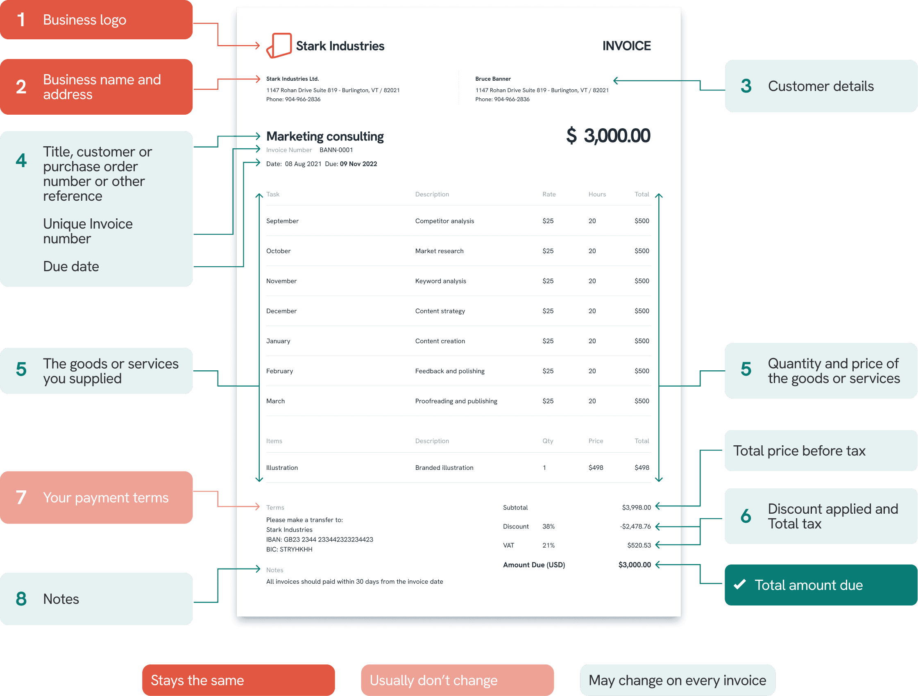Click the IBAN line in terms
Viewport: 918px width, 696px height.
pyautogui.click(x=320, y=540)
